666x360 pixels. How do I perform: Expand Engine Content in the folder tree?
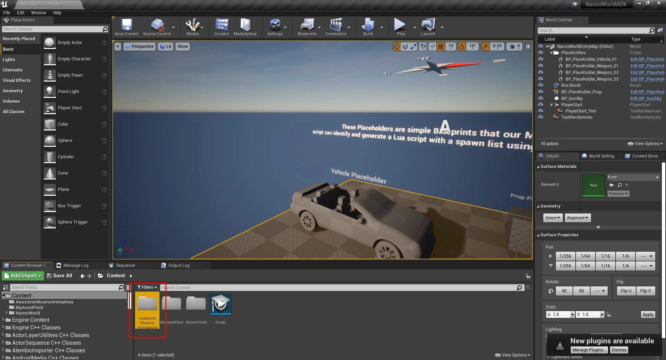pyautogui.click(x=3, y=320)
